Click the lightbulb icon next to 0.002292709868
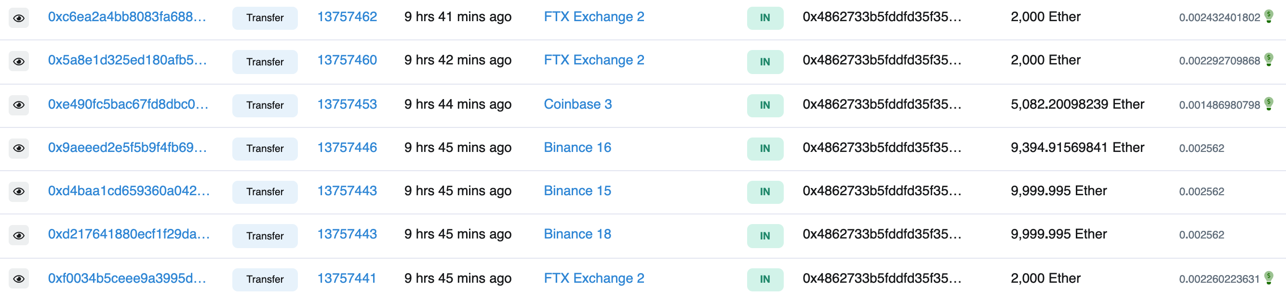The width and height of the screenshot is (1286, 301). (1269, 60)
